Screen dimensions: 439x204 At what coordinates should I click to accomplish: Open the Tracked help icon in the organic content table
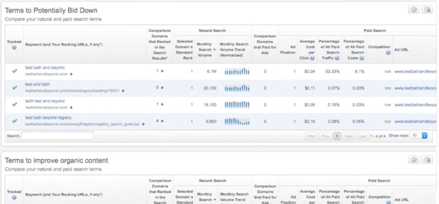[14, 197]
